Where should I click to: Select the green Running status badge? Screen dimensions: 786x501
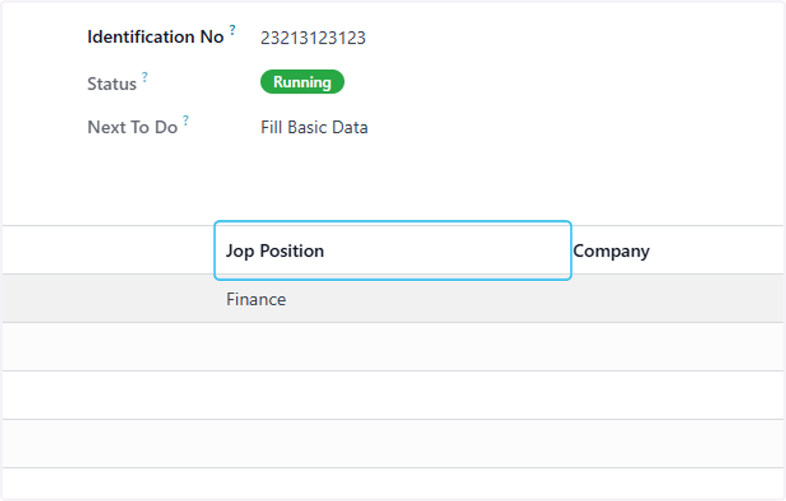(302, 82)
